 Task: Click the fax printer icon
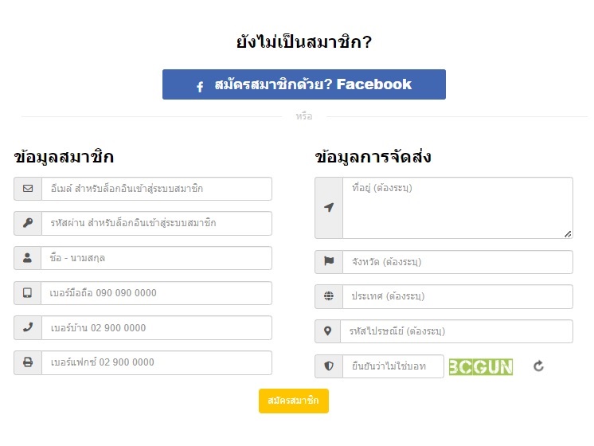point(28,362)
